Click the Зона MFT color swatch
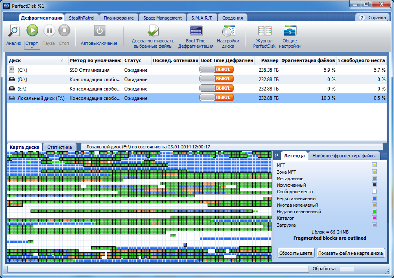 (374, 172)
